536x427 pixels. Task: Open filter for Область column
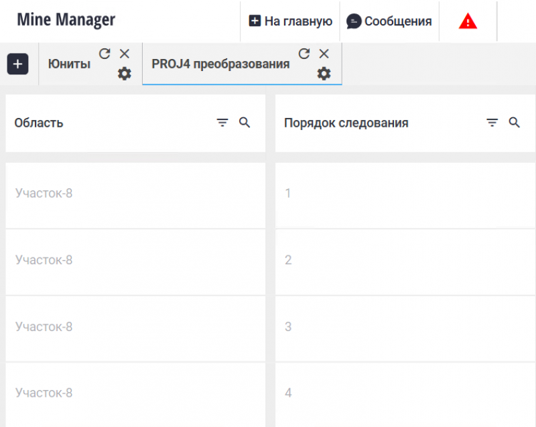click(x=222, y=123)
